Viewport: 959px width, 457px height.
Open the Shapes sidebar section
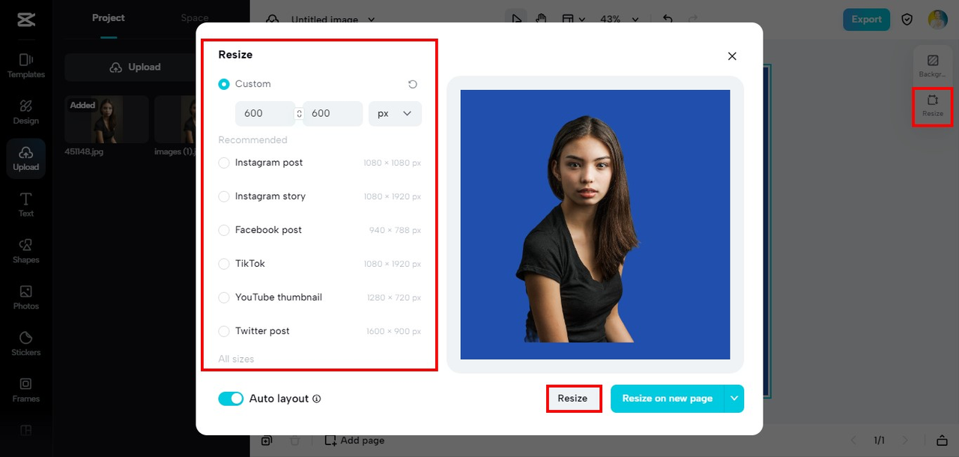pyautogui.click(x=25, y=251)
